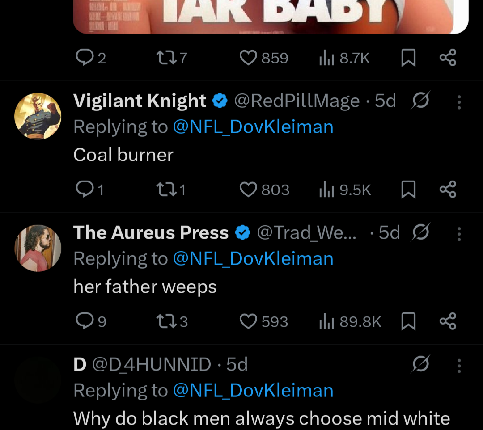This screenshot has height=430, width=483.
Task: Share the Vigilant Knight reply
Action: coord(448,190)
